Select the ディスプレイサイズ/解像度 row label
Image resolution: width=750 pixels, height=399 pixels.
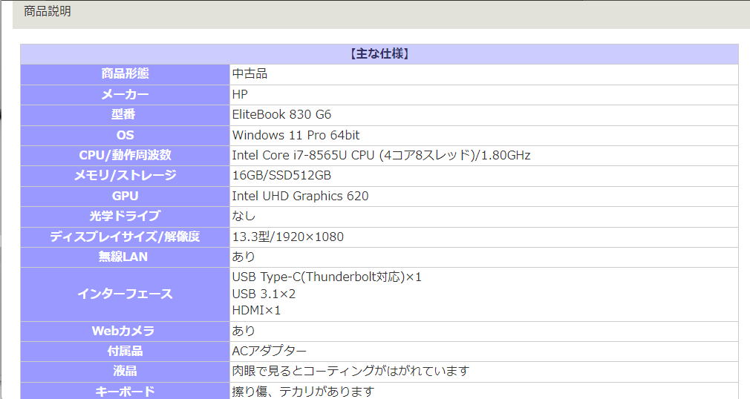click(x=125, y=237)
